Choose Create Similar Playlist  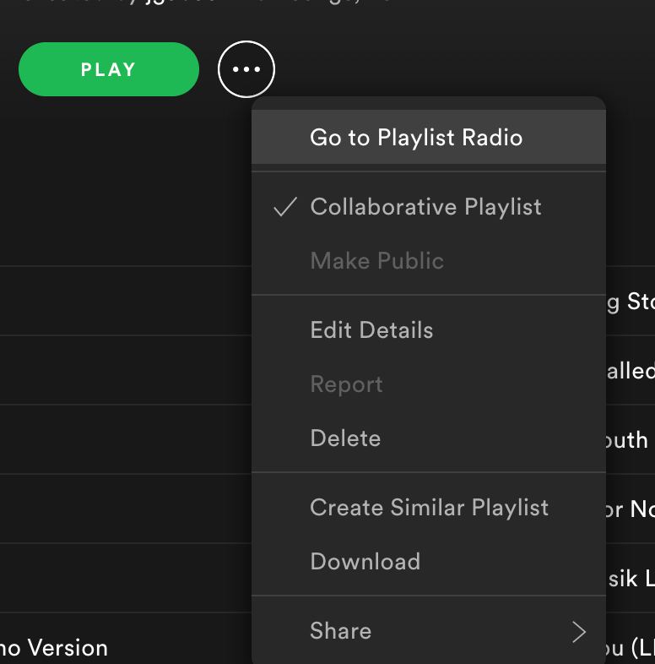pos(429,508)
